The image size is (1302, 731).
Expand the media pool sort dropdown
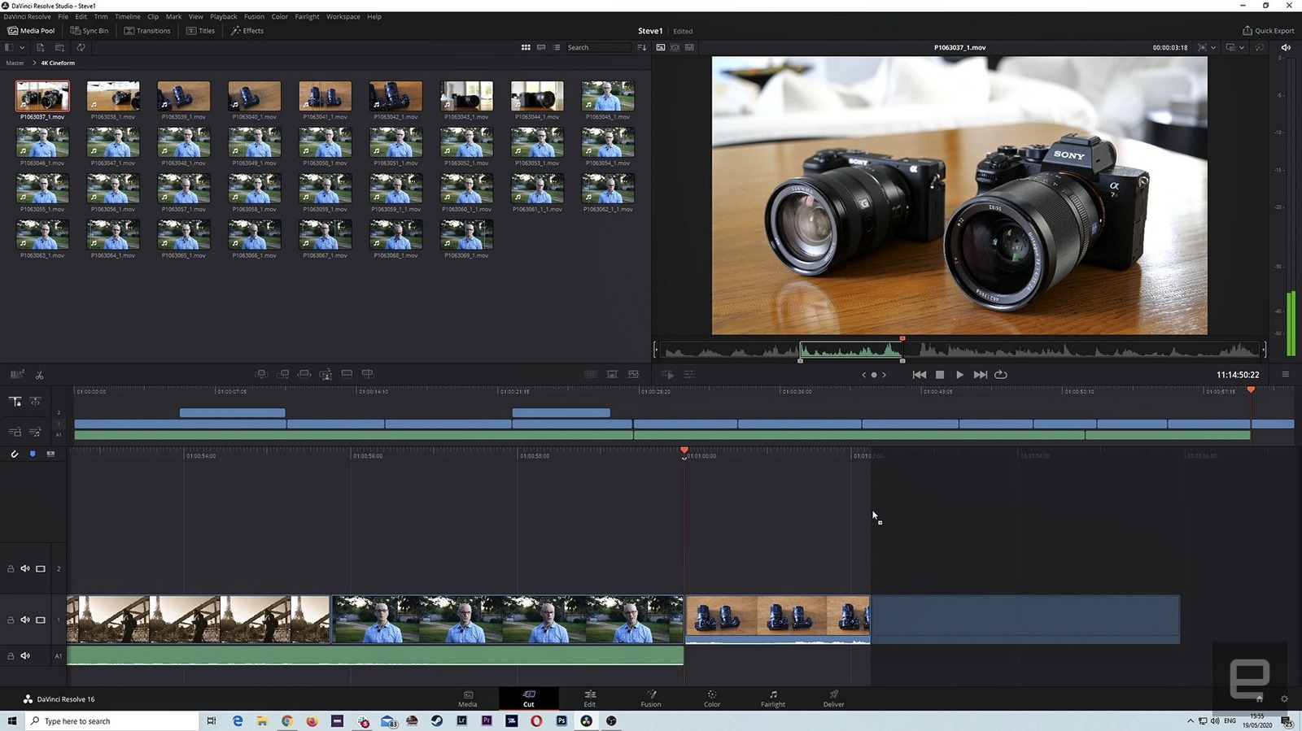642,47
